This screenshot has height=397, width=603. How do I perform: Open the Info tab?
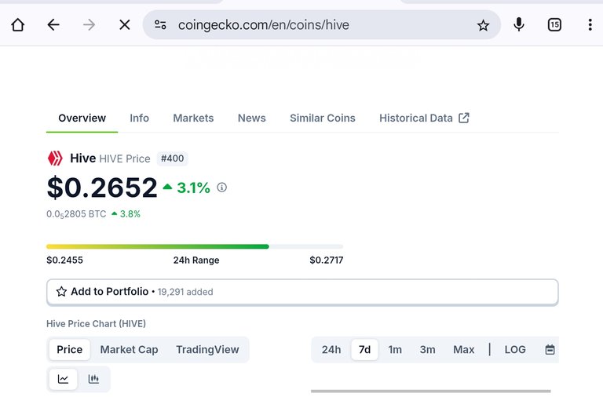(x=139, y=118)
